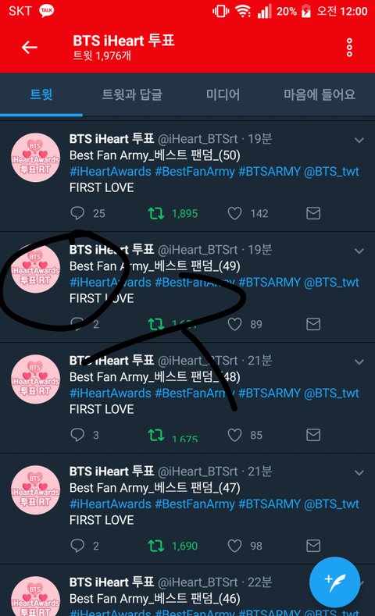This screenshot has width=375, height=616.
Task: Like the Best Fan Army (50) tweet
Action: pyautogui.click(x=234, y=213)
